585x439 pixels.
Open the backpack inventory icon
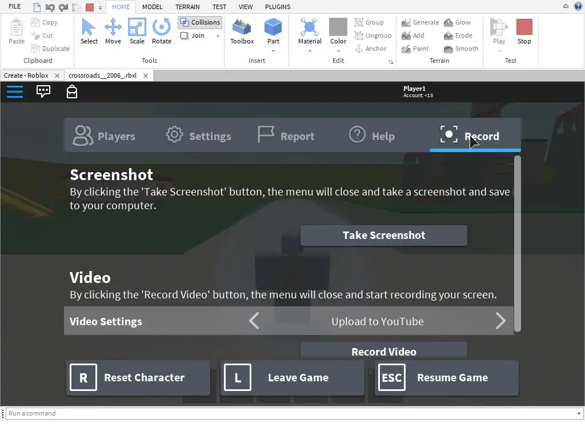[x=71, y=91]
